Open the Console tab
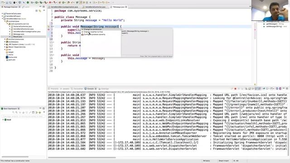Image resolution: width=290 pixels, height=163 pixels. [90, 89]
